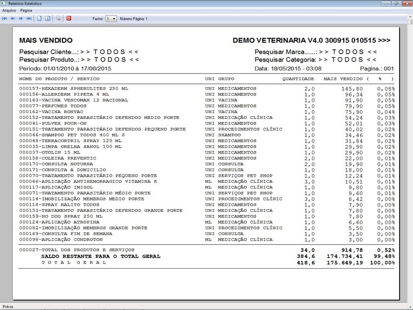Print the report via printer icon

tap(58, 19)
